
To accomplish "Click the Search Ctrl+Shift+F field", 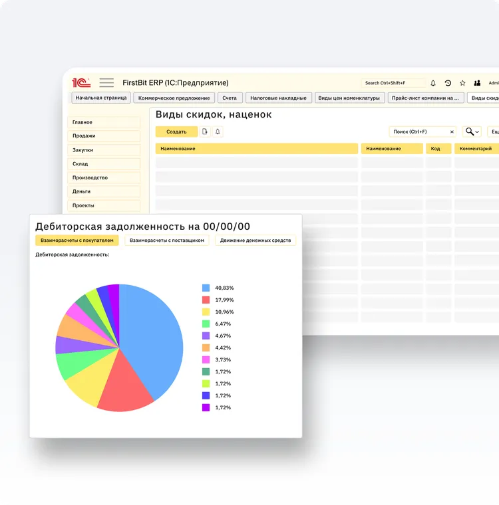I will [x=393, y=83].
